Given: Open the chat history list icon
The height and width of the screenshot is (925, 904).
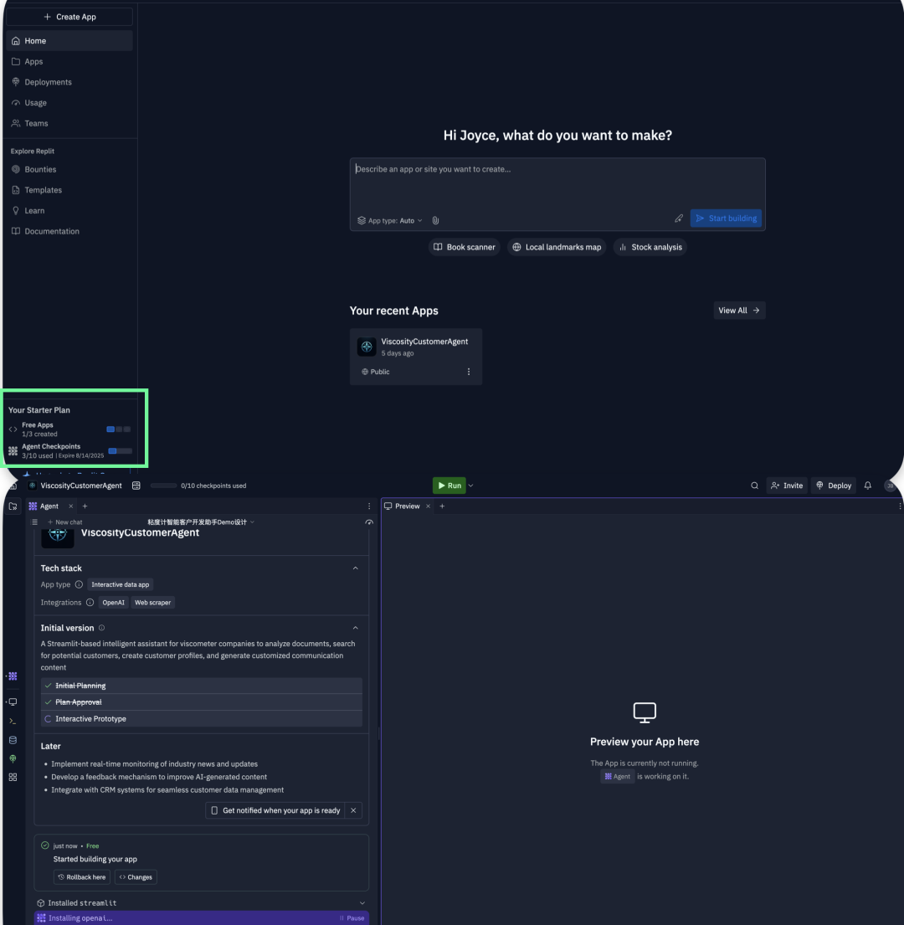Looking at the screenshot, I should click(35, 522).
